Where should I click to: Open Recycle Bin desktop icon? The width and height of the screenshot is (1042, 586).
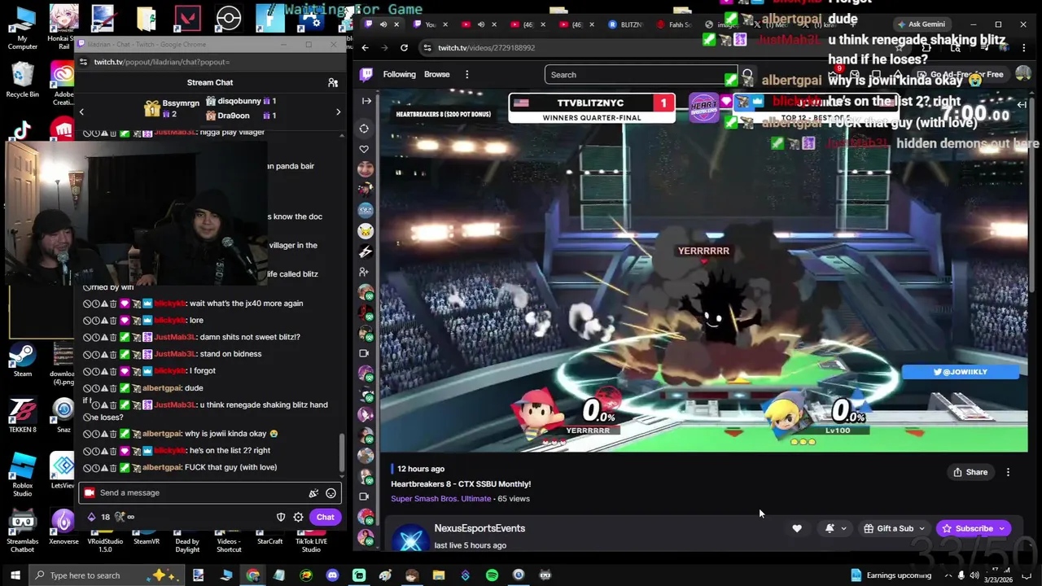tap(22, 80)
